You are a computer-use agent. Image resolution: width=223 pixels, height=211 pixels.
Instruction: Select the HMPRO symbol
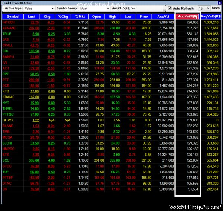pyautogui.click(x=9, y=149)
